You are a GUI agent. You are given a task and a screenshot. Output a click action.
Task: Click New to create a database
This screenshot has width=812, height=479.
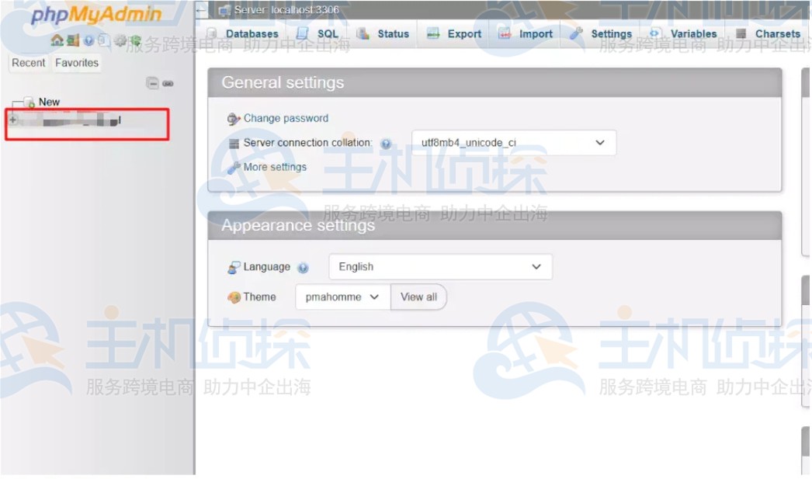(49, 102)
